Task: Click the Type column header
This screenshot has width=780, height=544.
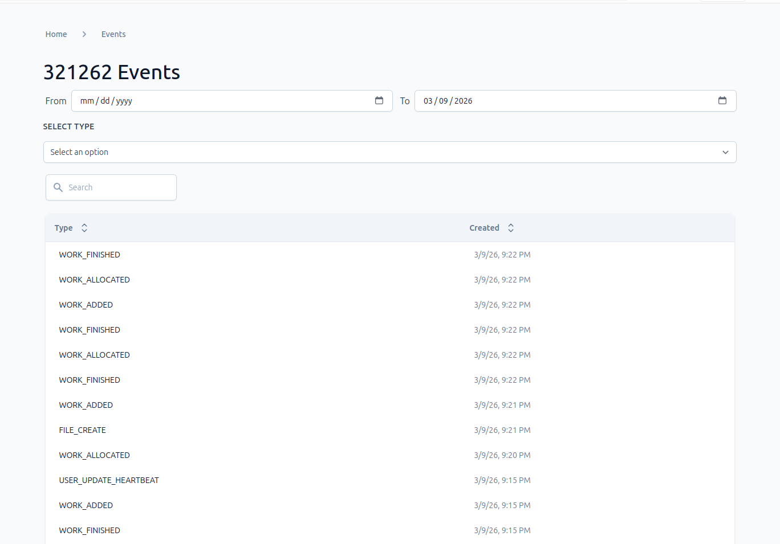Action: pos(63,228)
